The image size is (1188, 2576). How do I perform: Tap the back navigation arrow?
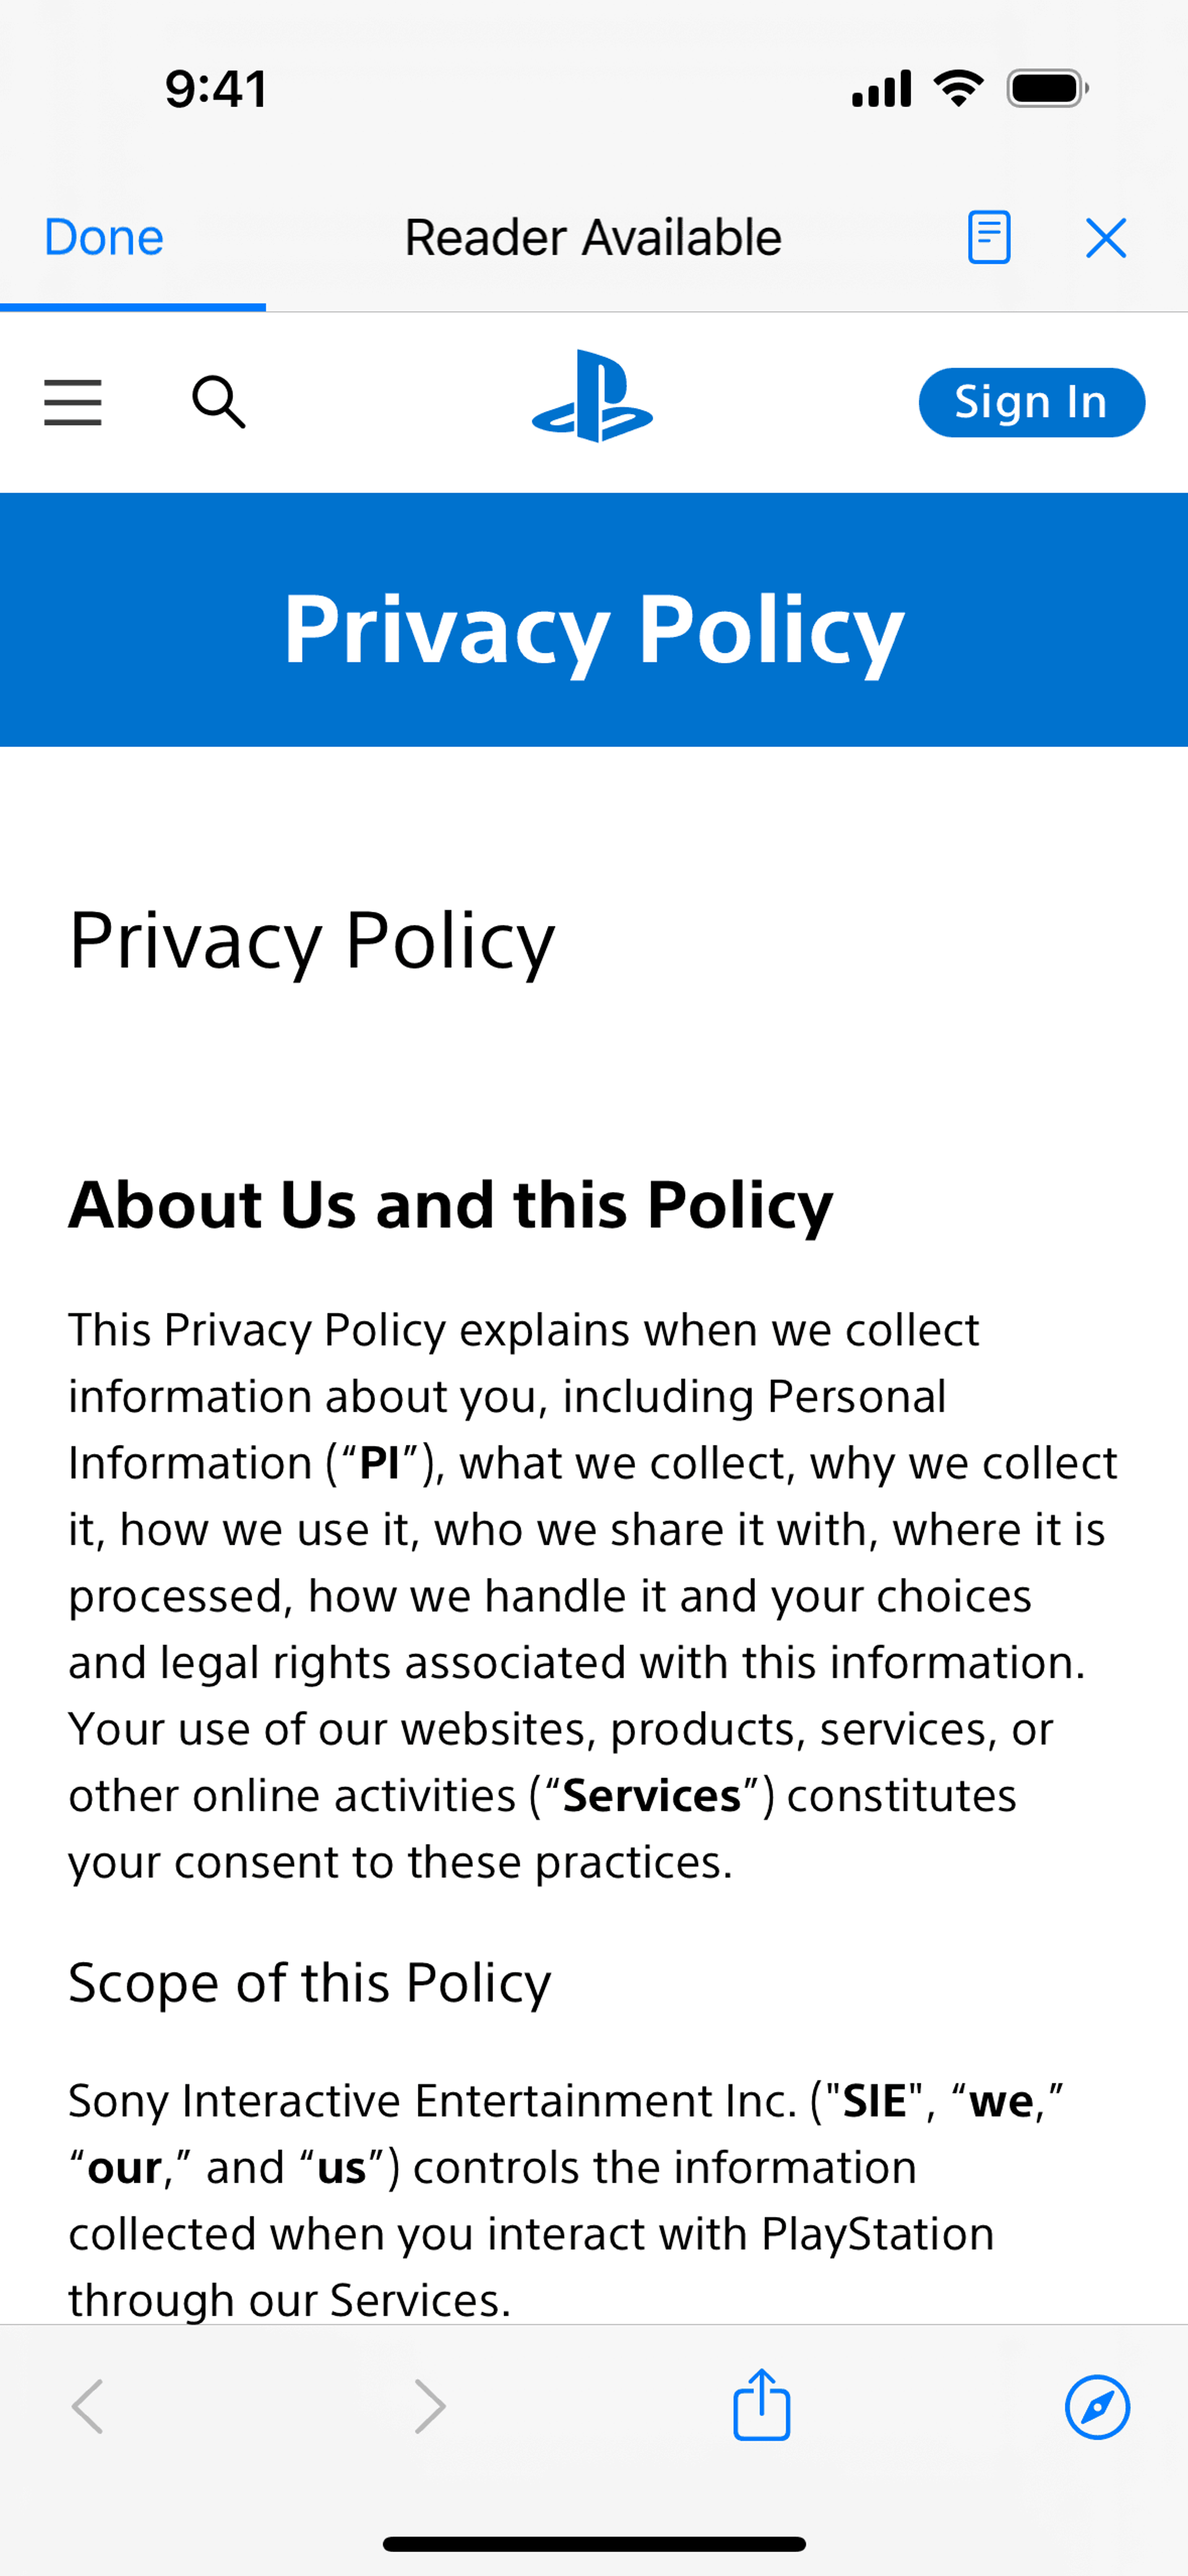click(x=88, y=2406)
